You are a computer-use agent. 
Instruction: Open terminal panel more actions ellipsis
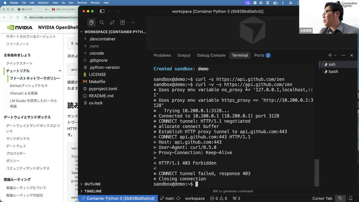point(344,55)
